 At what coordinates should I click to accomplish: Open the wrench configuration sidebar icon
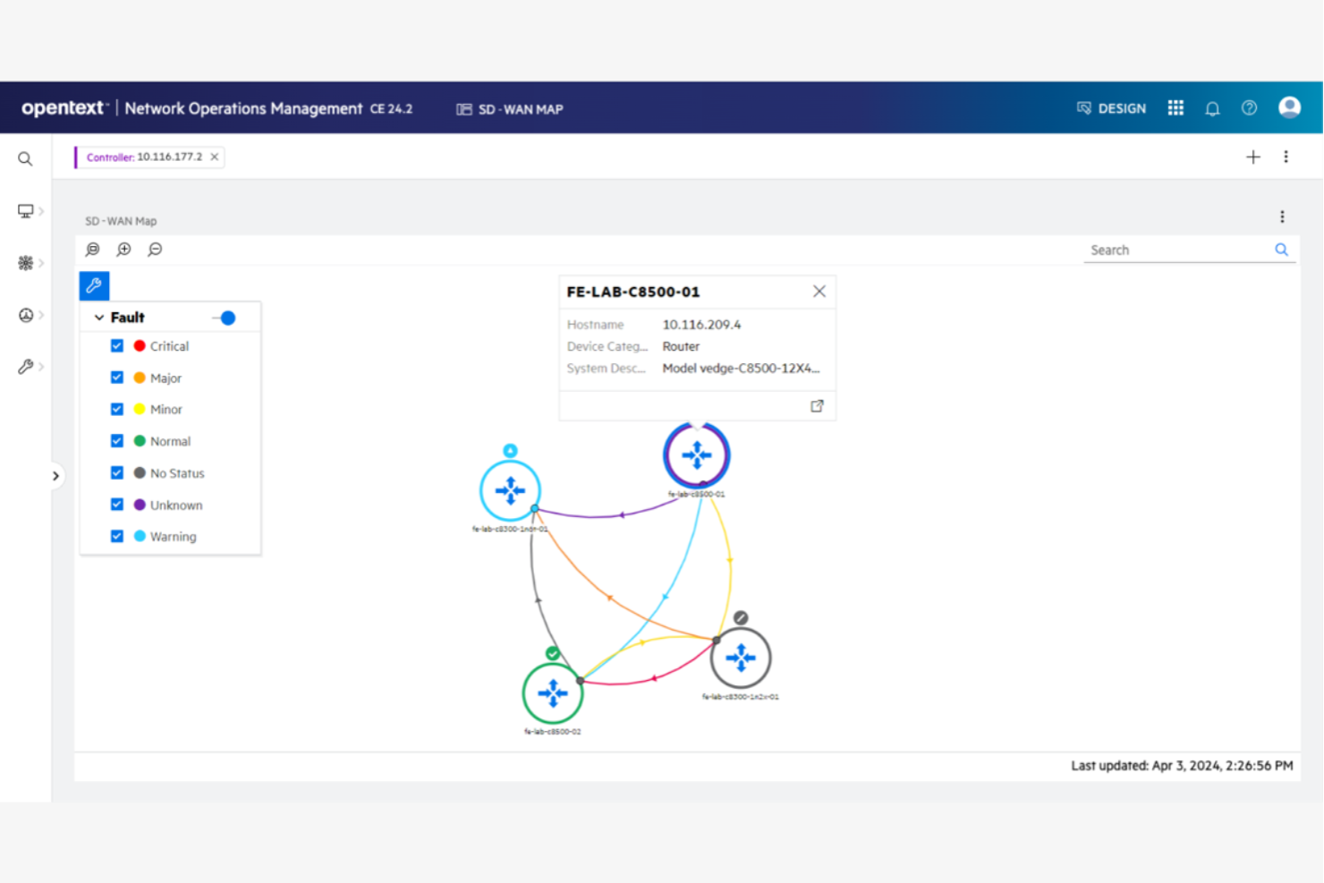25,367
